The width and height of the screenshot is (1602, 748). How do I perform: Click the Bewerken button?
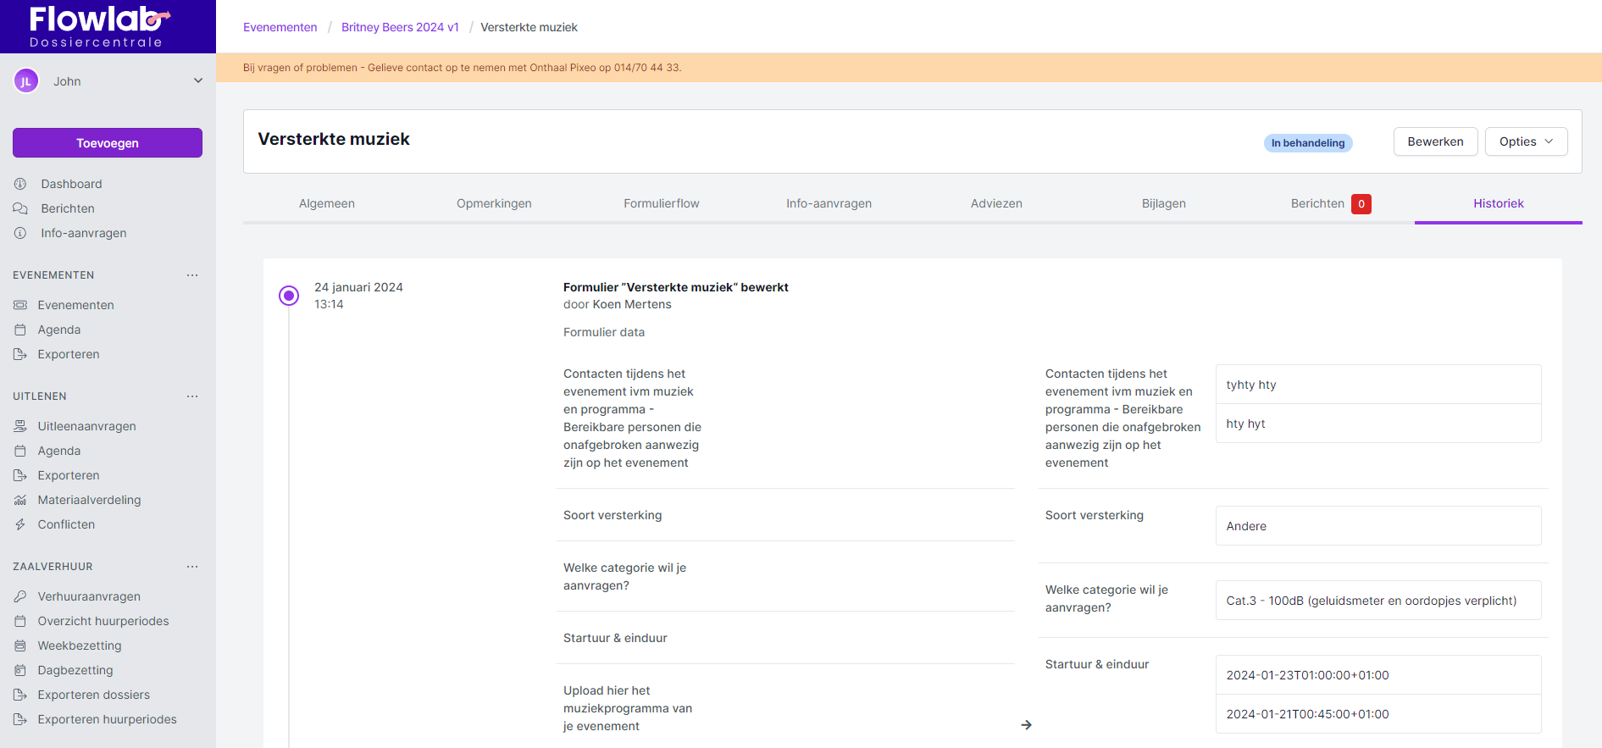[1435, 141]
